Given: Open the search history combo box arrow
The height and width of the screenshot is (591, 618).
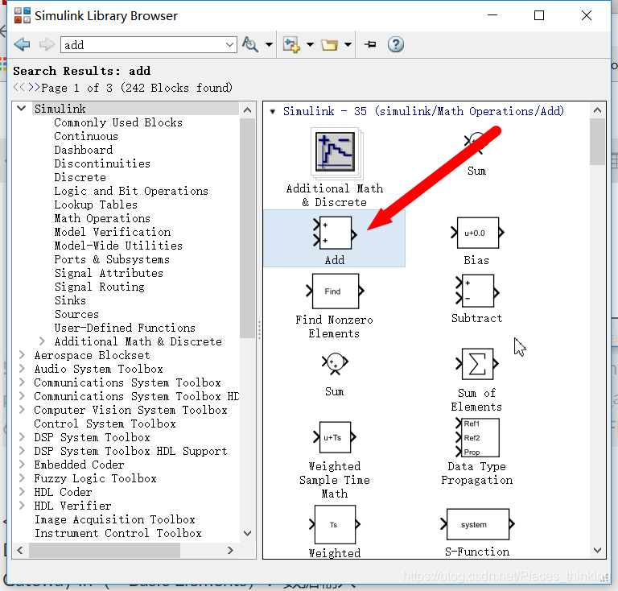Looking at the screenshot, I should (x=230, y=45).
